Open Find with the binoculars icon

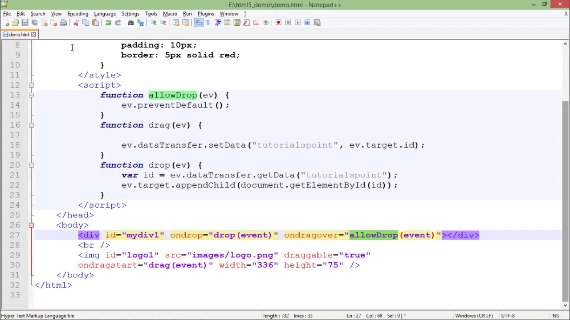(131, 23)
